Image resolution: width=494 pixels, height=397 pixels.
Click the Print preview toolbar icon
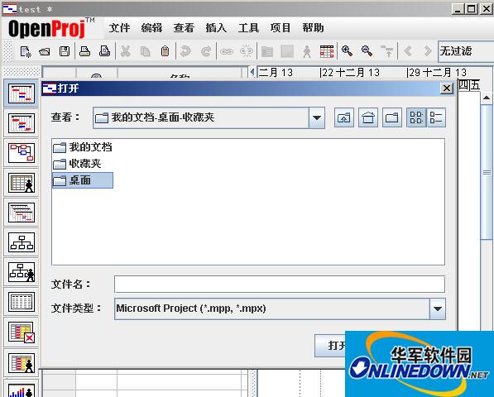(x=104, y=51)
